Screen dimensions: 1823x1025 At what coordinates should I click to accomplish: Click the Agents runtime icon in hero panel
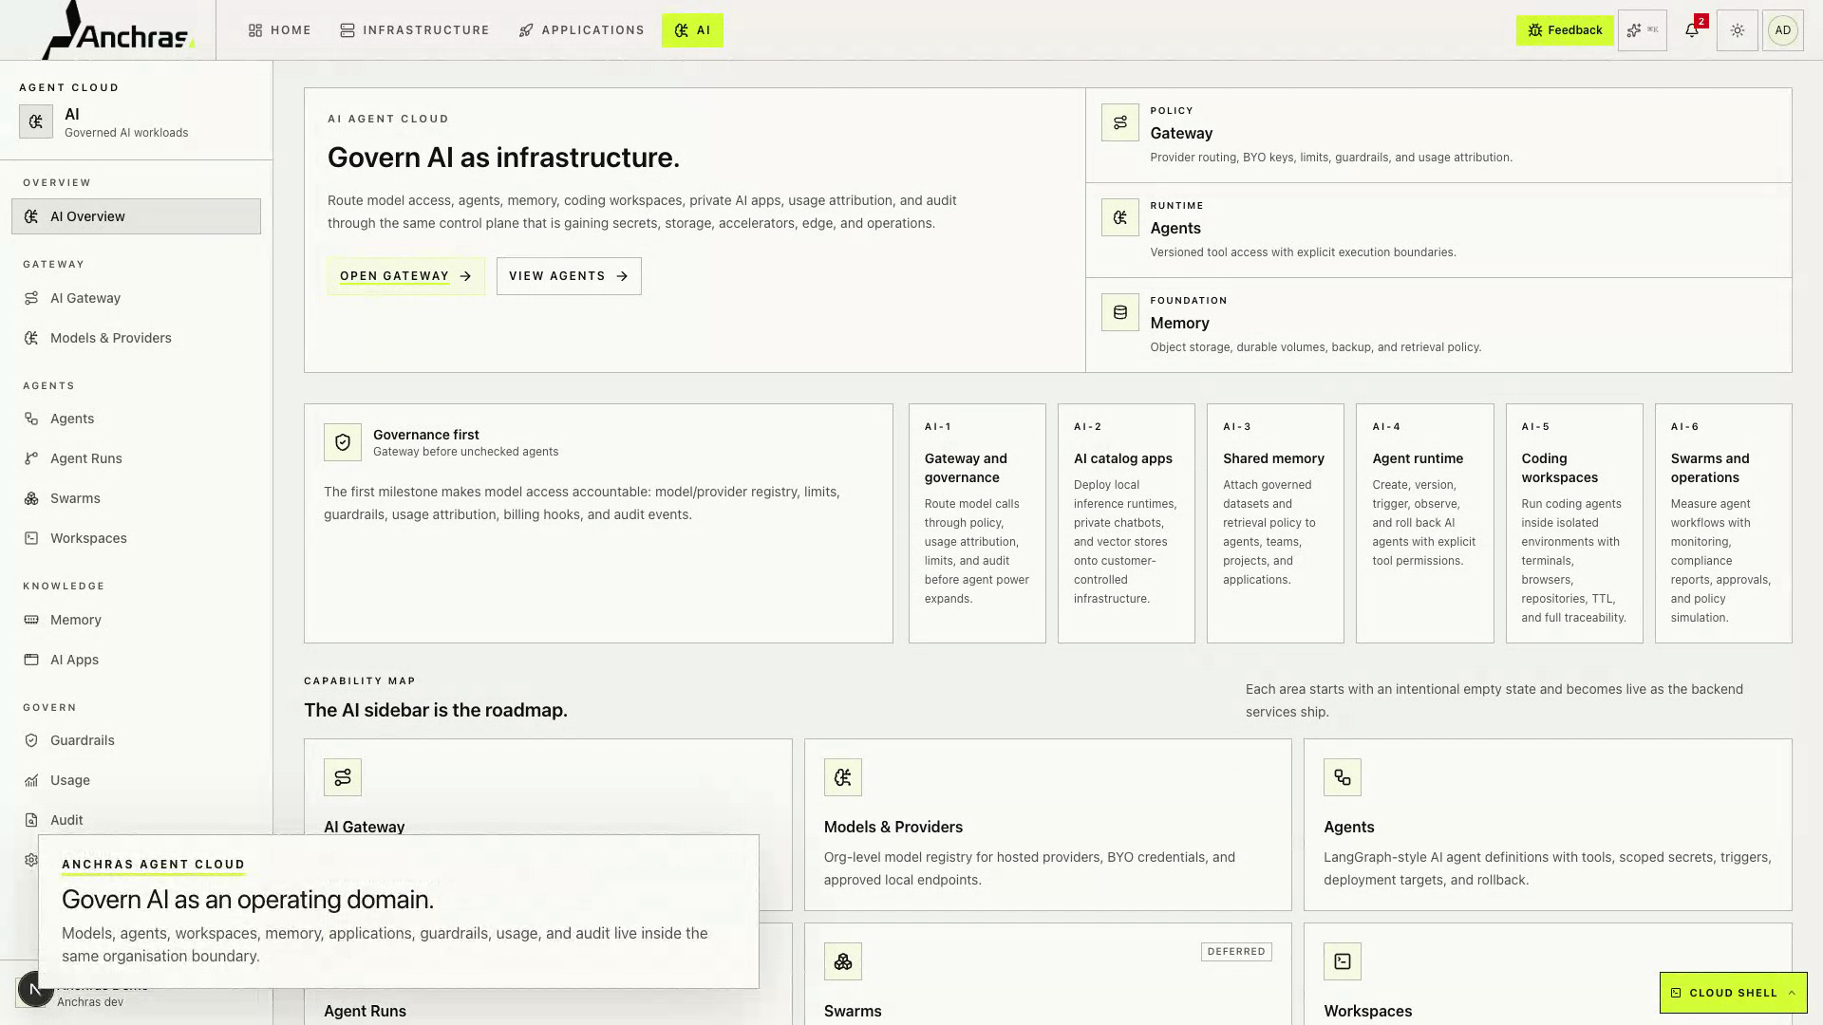1120,217
